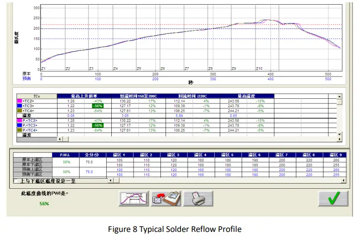Print the reflow profile with printer icon
This screenshot has width=358, height=237.
click(198, 199)
